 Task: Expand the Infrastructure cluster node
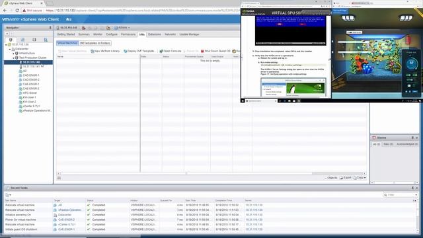(x=13, y=54)
